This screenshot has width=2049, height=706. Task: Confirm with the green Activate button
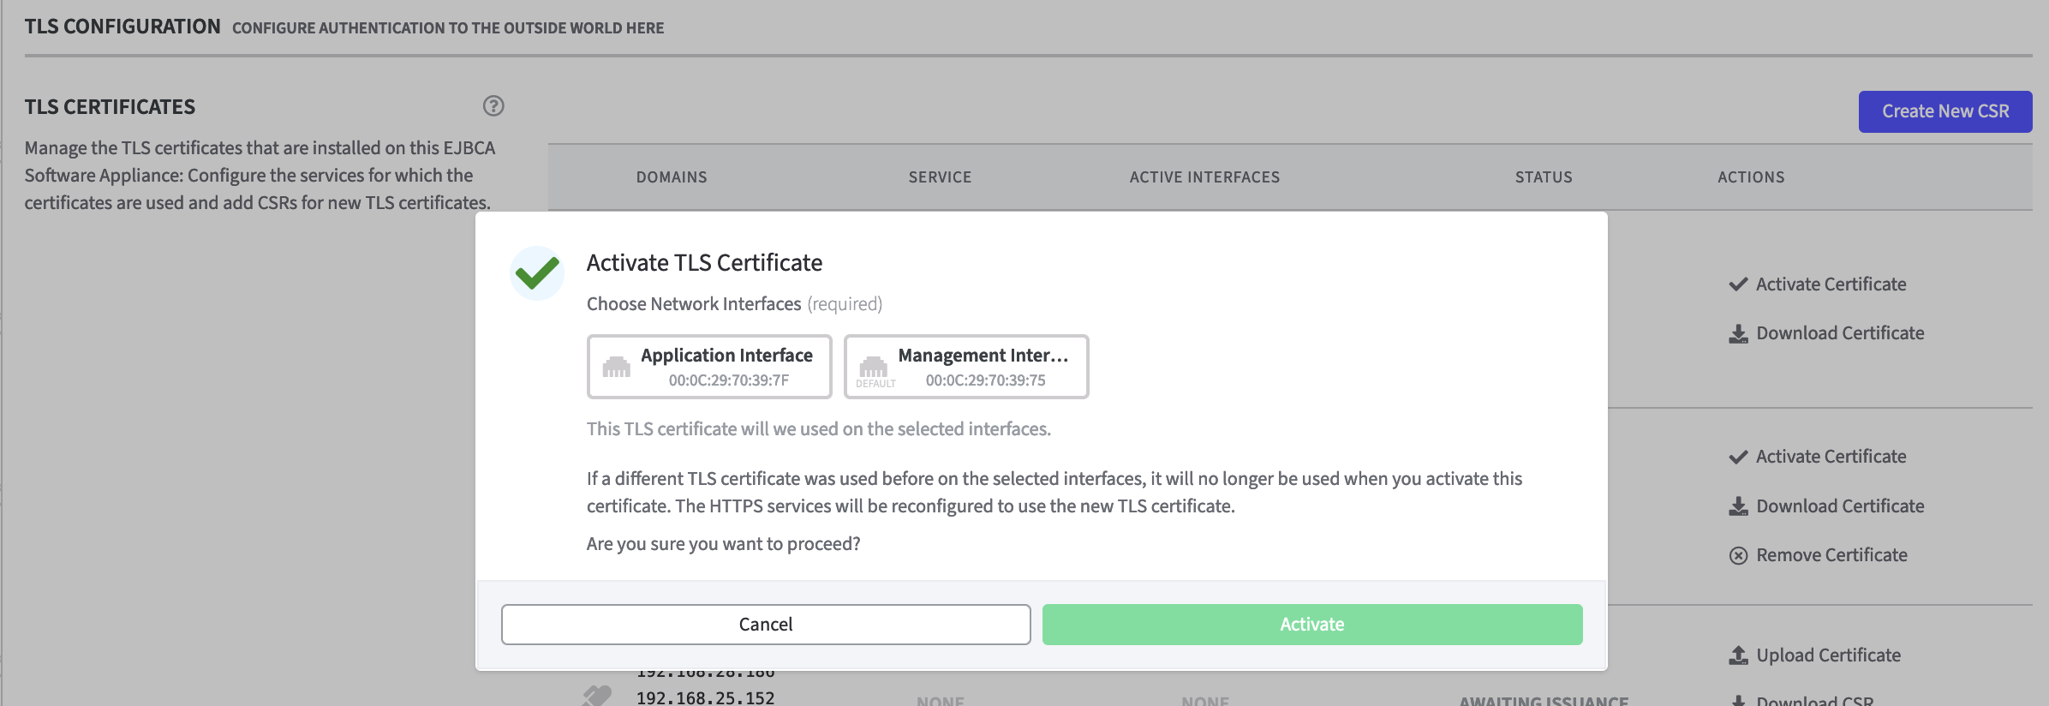point(1311,625)
